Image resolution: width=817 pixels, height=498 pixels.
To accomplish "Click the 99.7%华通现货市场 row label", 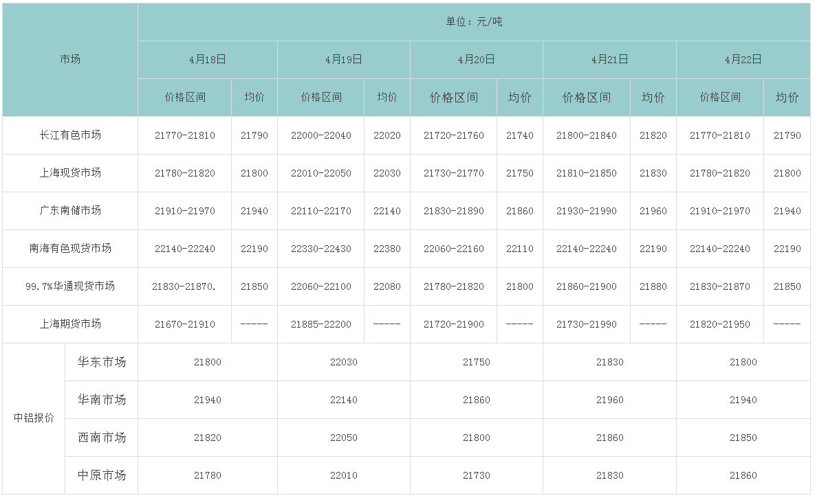I will (70, 286).
